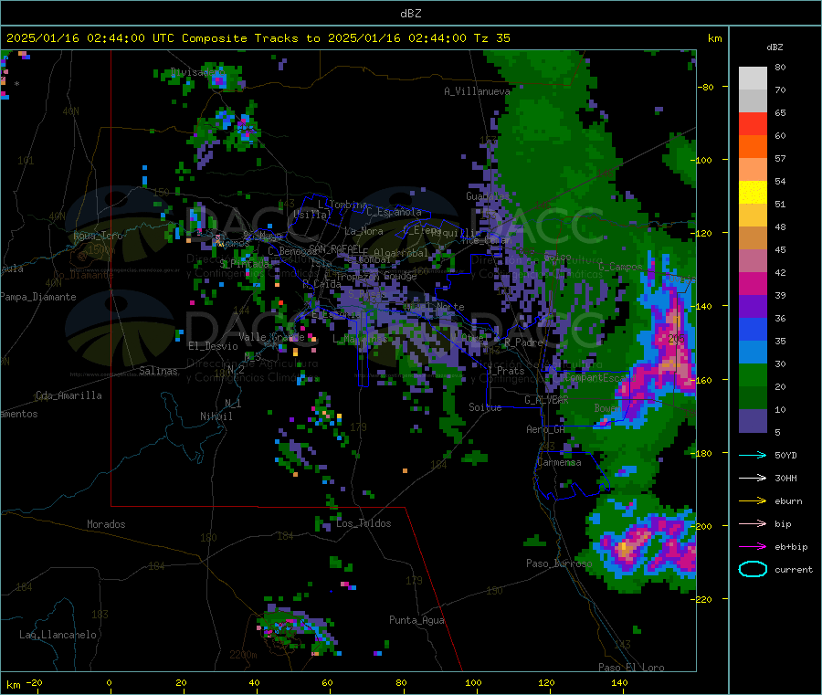Click the magenta eb+bip arrow legend icon
Image resolution: width=822 pixels, height=695 pixels.
point(753,547)
